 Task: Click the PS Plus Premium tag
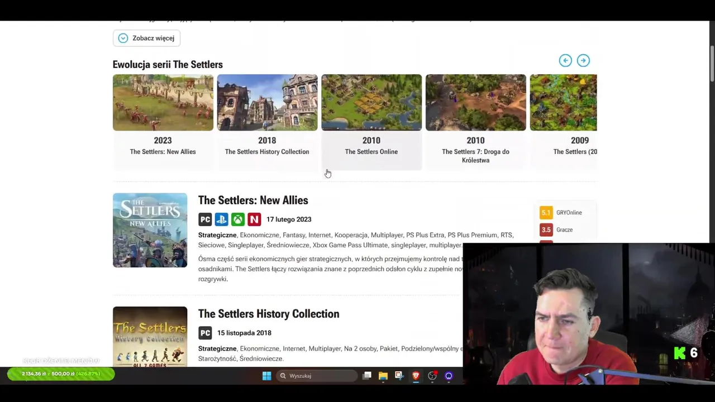click(x=472, y=235)
